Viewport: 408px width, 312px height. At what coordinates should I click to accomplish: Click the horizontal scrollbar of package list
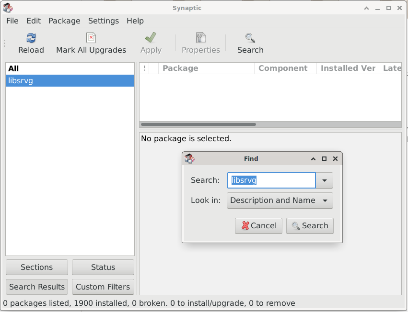198,124
